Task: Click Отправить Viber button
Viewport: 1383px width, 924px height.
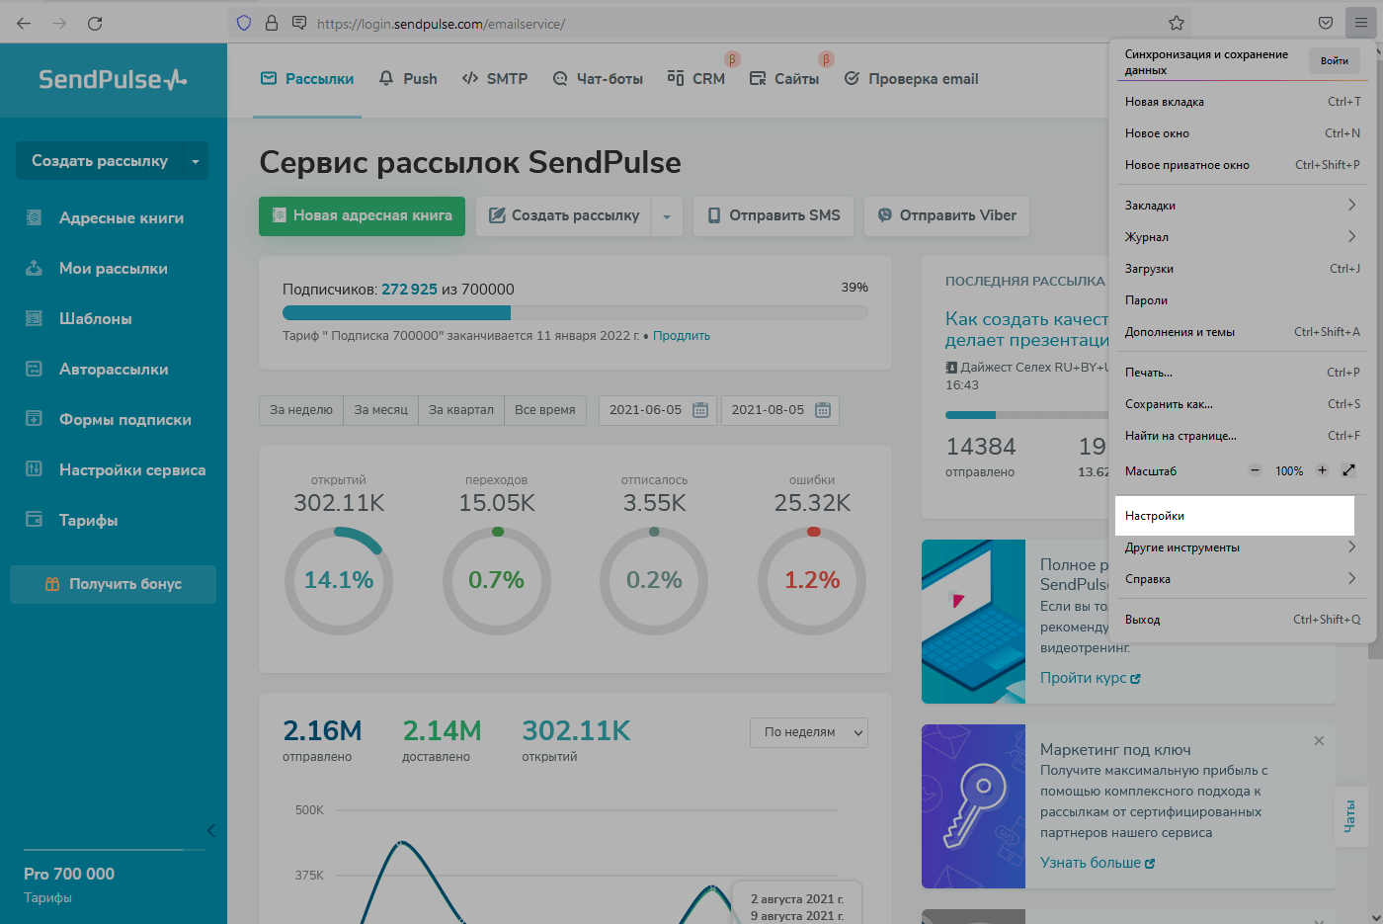Action: pyautogui.click(x=946, y=215)
